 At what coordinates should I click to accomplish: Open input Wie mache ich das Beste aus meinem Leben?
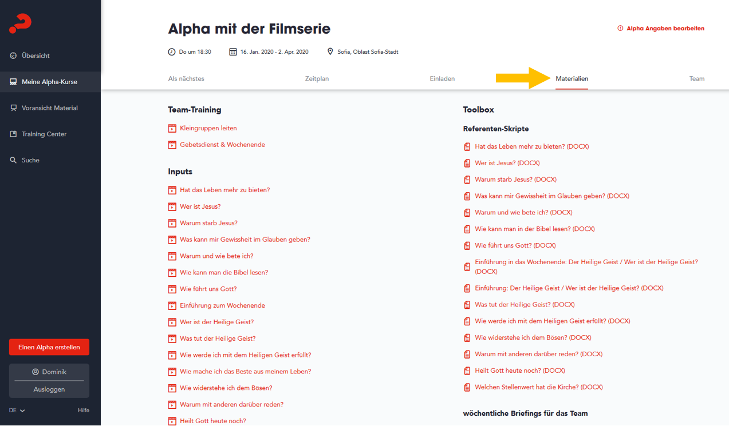pos(246,372)
